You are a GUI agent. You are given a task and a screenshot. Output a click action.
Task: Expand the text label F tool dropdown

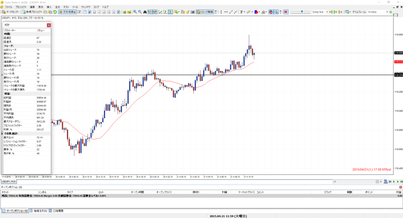coord(244,12)
